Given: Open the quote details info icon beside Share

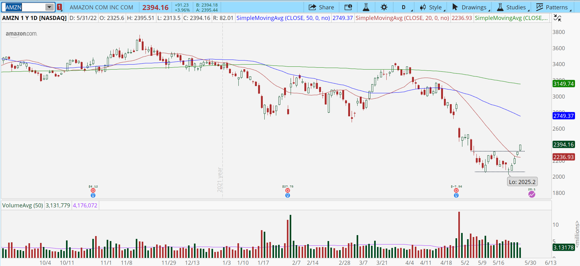Looking at the screenshot, I should pos(348,7).
